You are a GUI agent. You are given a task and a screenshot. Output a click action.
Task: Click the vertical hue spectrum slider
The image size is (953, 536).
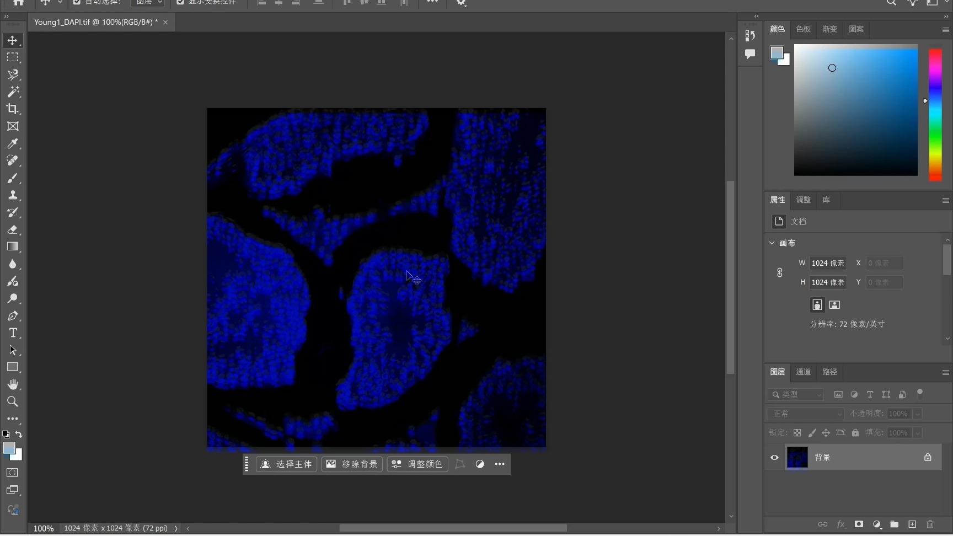935,115
